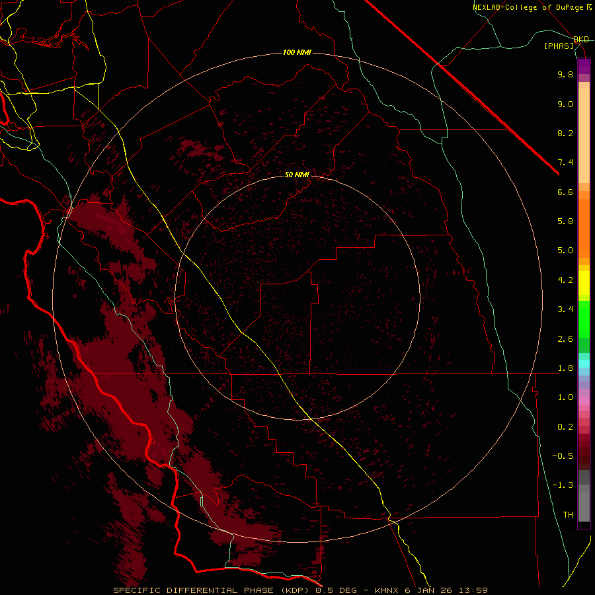Screen dimensions: 595x595
Task: Click the TH label on the scale
Action: 568,515
